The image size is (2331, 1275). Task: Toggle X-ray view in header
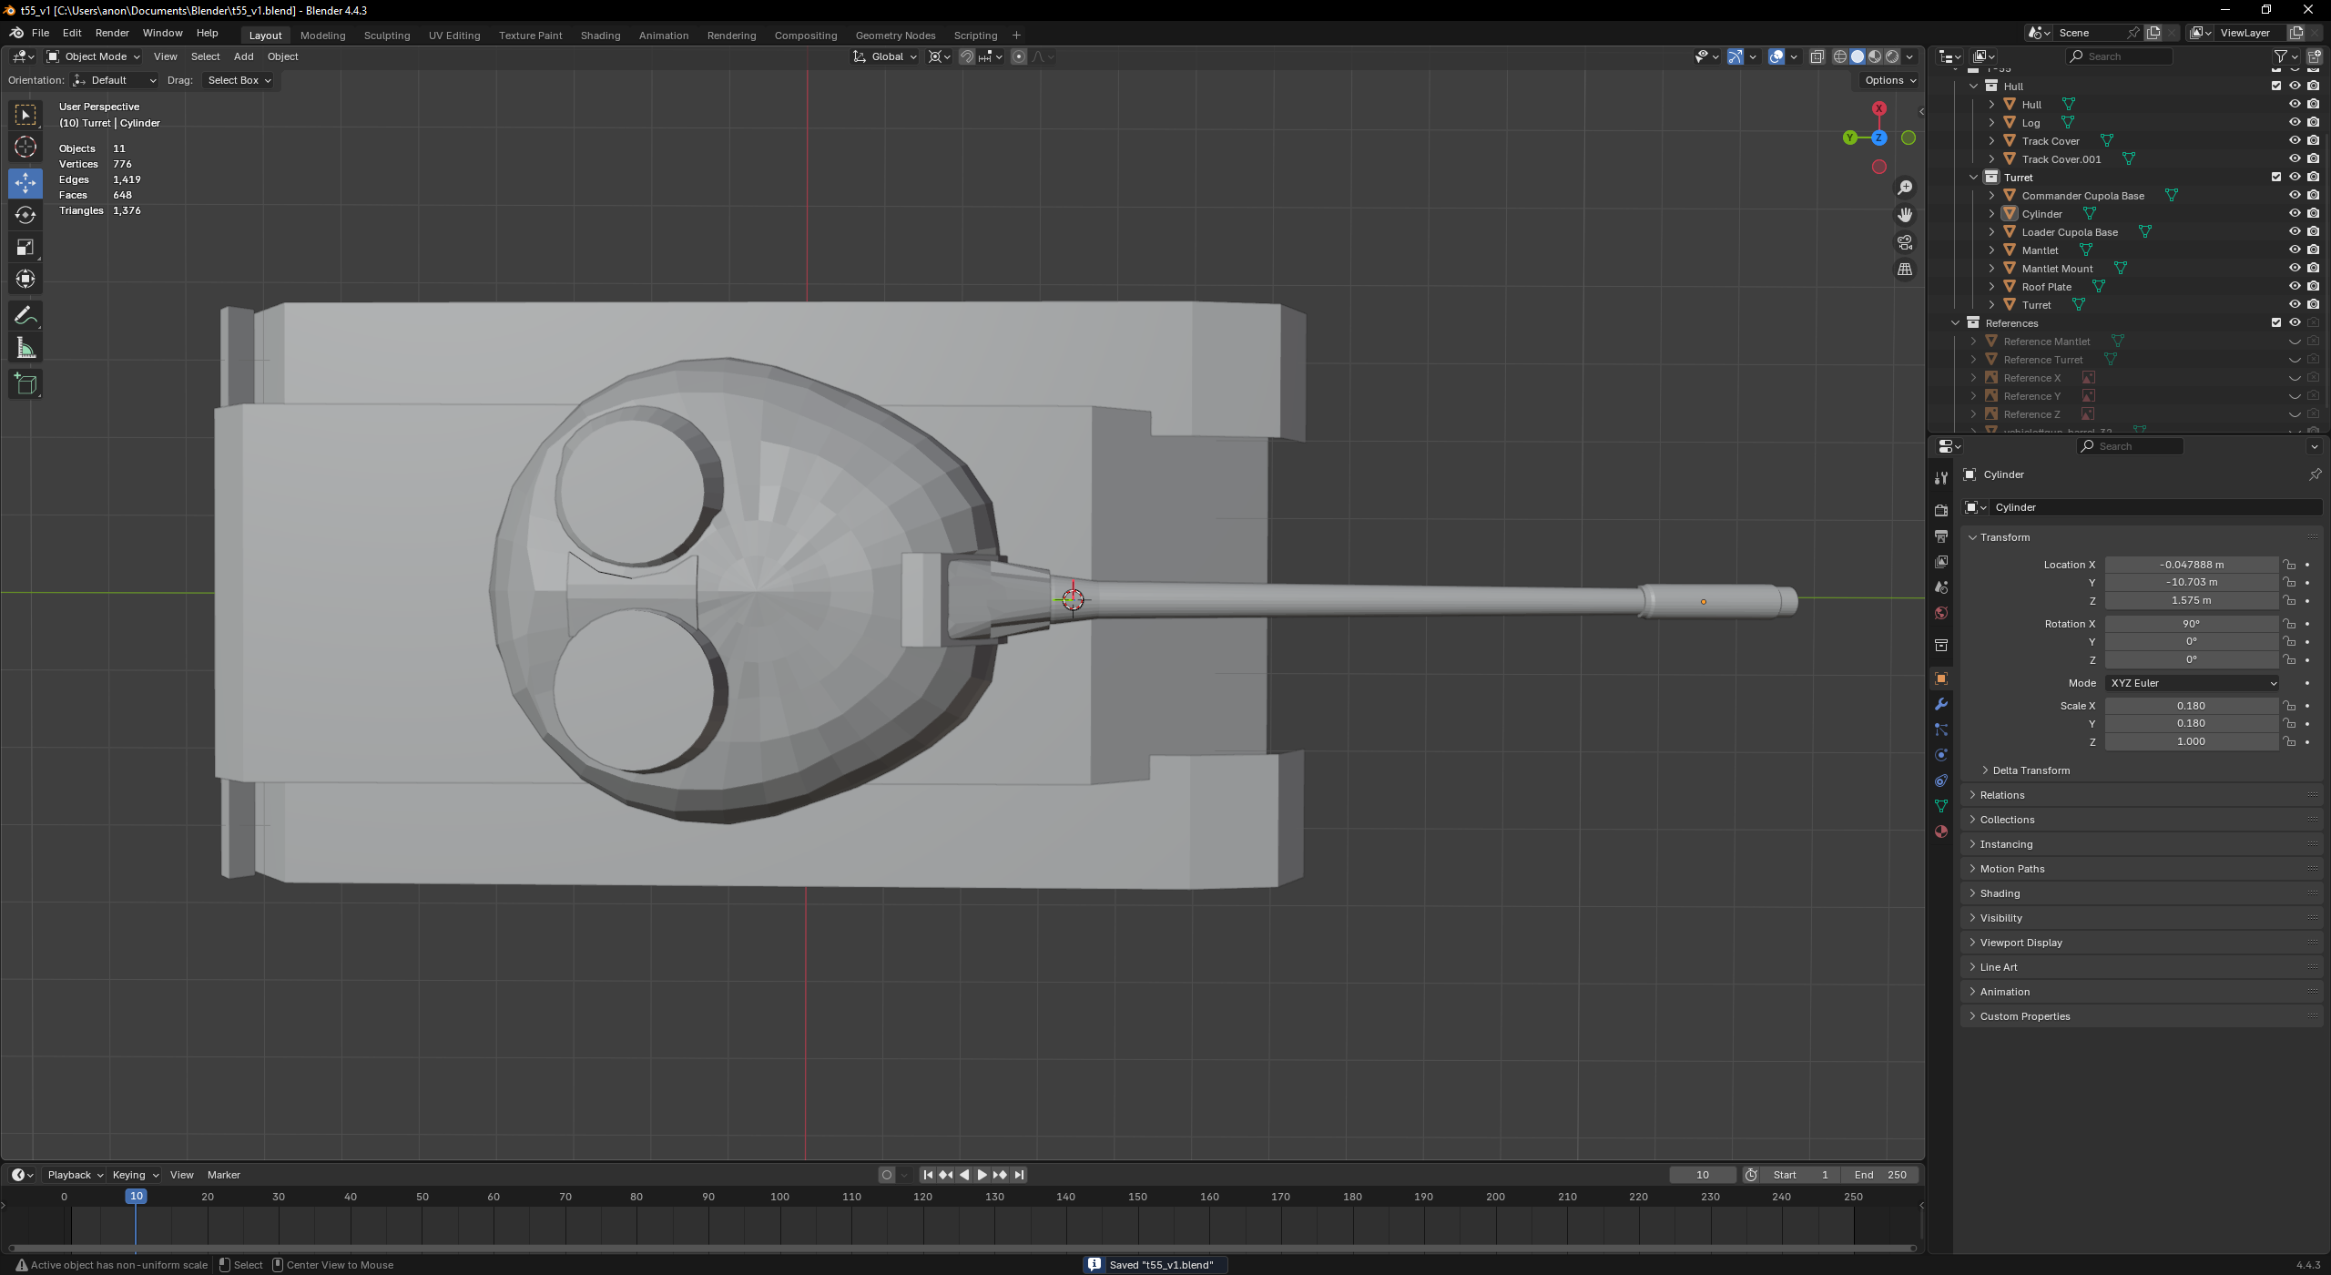[x=1817, y=56]
